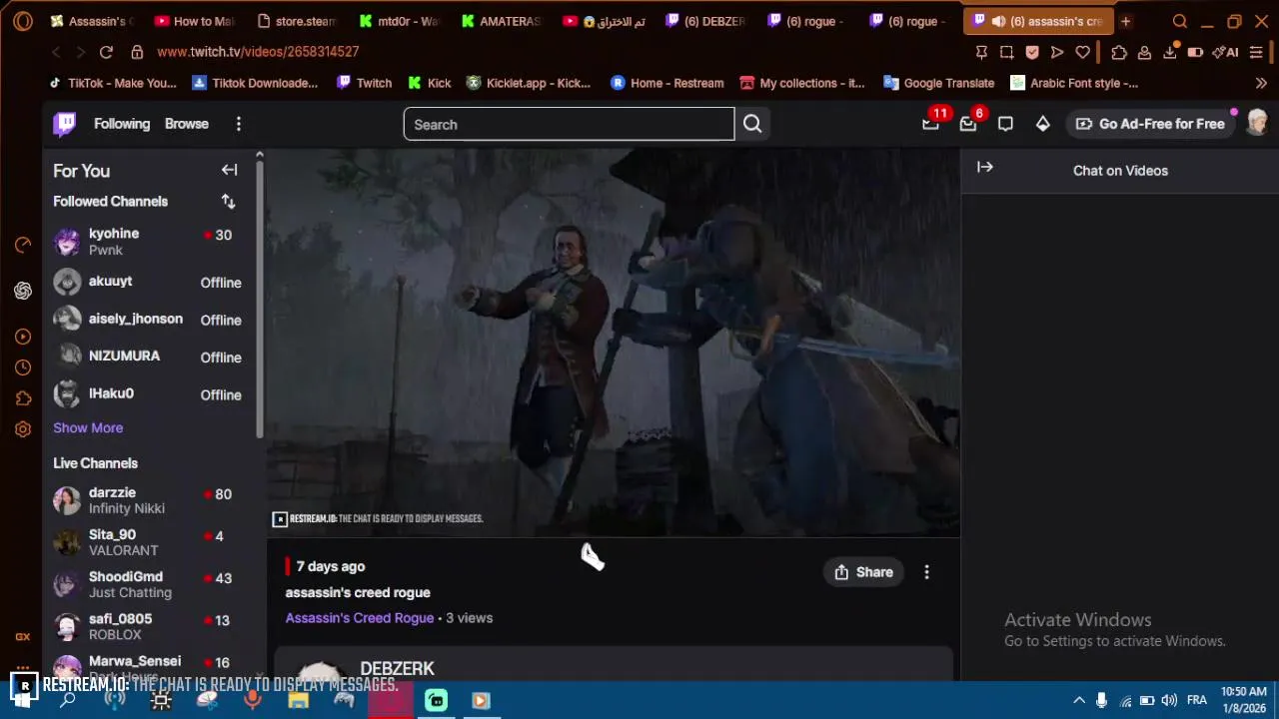
Task: Open Twitch notifications inbox with 11 badge
Action: pos(930,124)
